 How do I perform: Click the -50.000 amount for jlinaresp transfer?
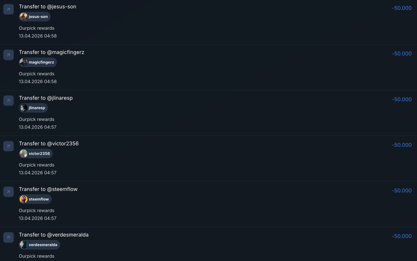point(402,100)
